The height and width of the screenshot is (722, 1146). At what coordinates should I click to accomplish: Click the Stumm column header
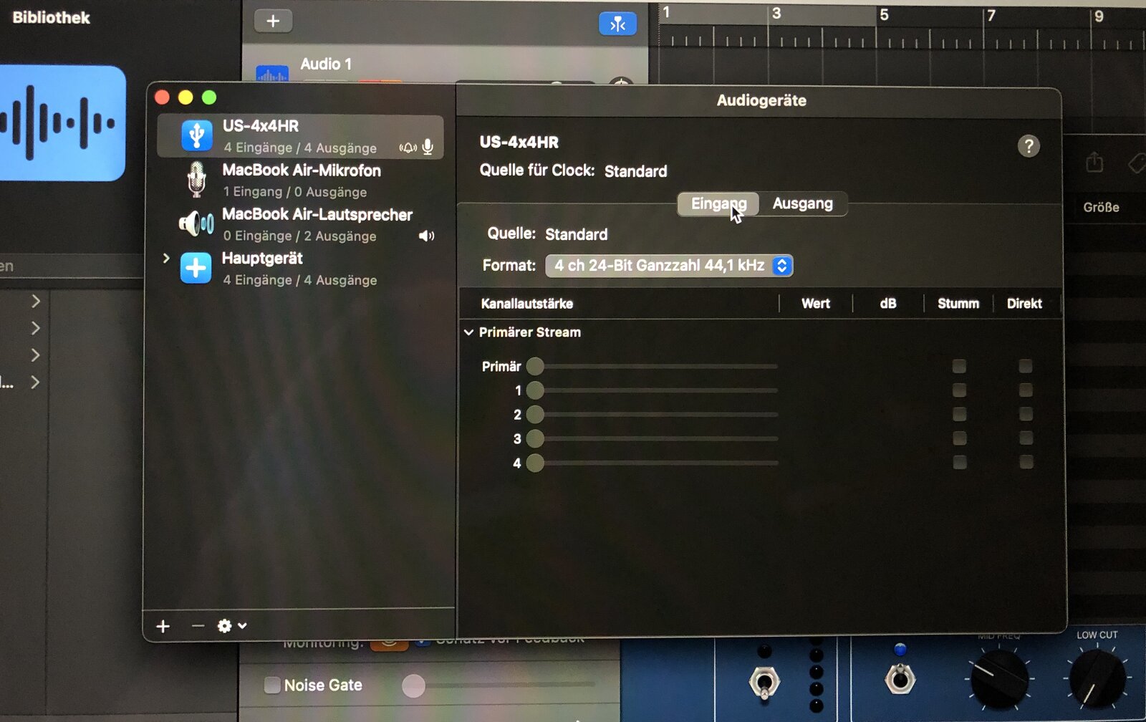(x=958, y=304)
